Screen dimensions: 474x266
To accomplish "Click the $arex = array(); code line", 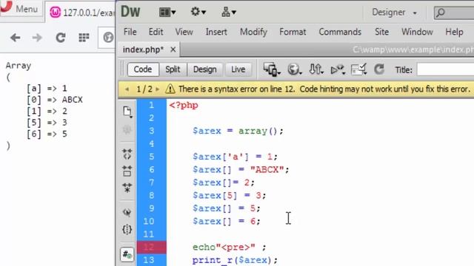I will coord(238,131).
